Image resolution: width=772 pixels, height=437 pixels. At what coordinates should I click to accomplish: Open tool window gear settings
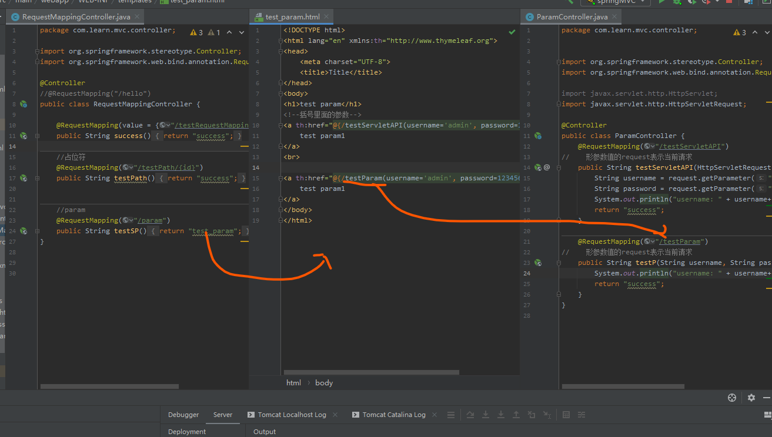tap(751, 398)
